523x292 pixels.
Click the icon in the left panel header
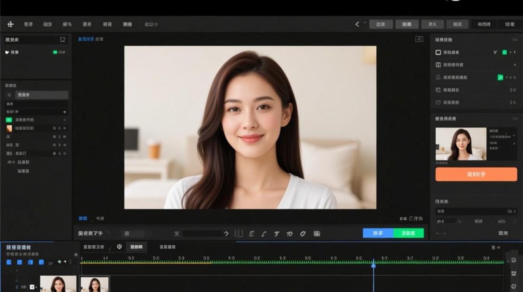[63, 40]
